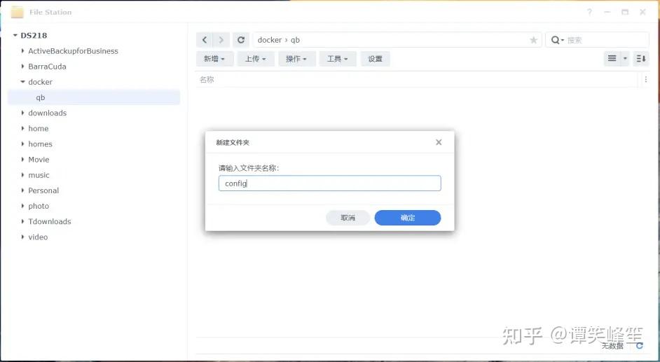The width and height of the screenshot is (660, 362).
Task: Expand the ActiveBackupforBusiness folder arrow
Action: pos(22,51)
